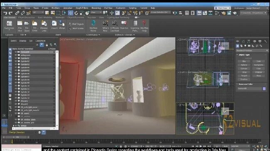
Task: Click the Sphere primitive button
Action: pos(244,65)
